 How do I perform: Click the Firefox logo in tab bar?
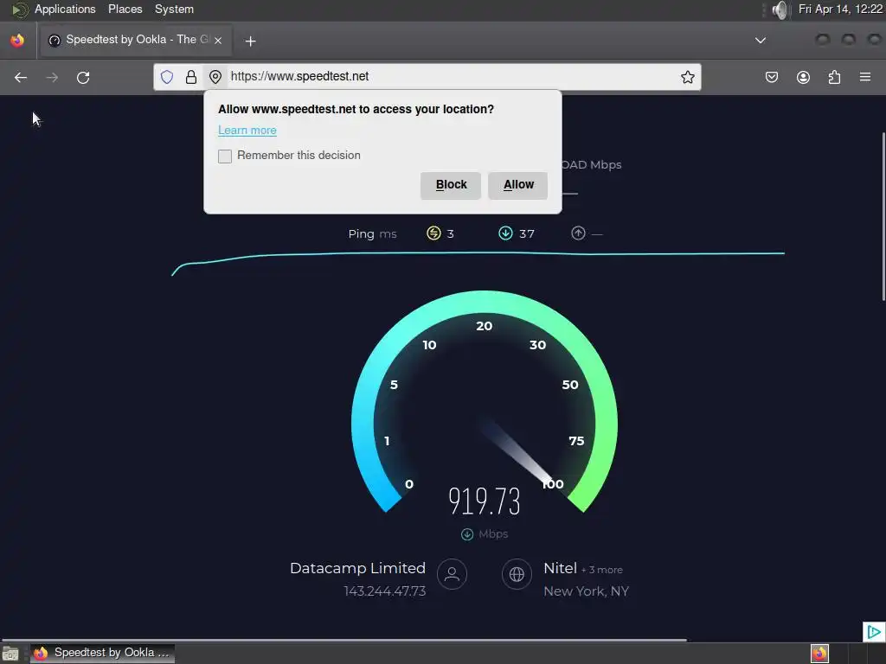click(x=17, y=40)
